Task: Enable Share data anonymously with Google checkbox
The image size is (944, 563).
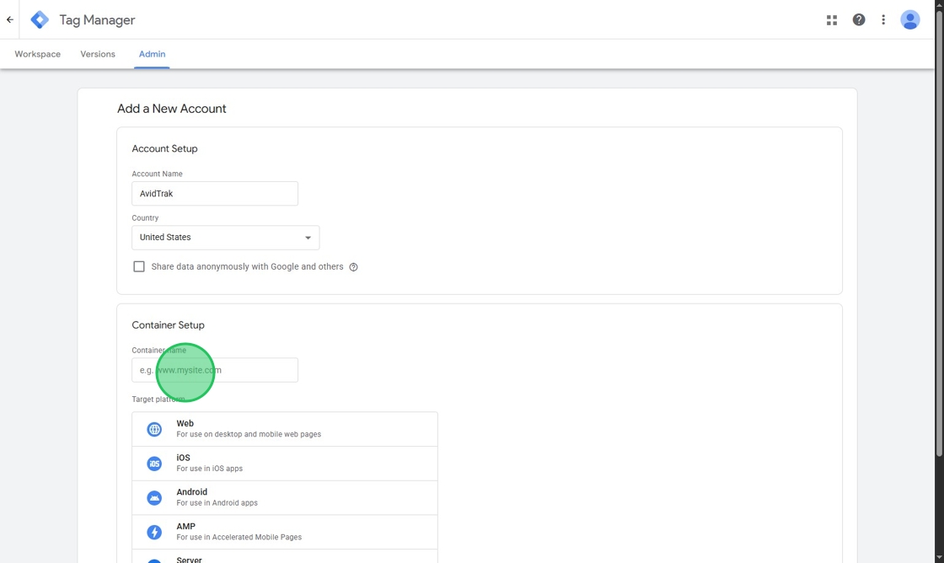Action: click(139, 266)
